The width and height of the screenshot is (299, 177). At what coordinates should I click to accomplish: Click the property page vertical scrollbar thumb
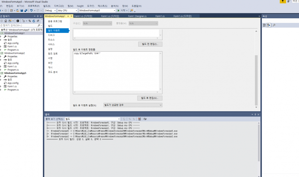pos(256,80)
